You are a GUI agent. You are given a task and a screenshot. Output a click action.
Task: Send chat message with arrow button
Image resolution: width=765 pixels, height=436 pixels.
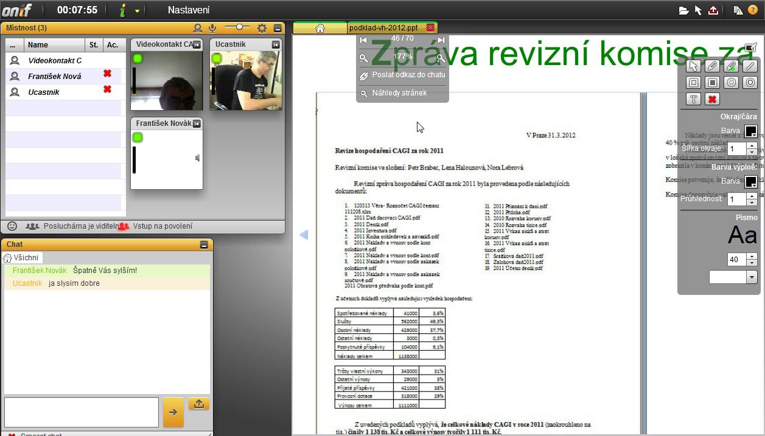tap(173, 412)
